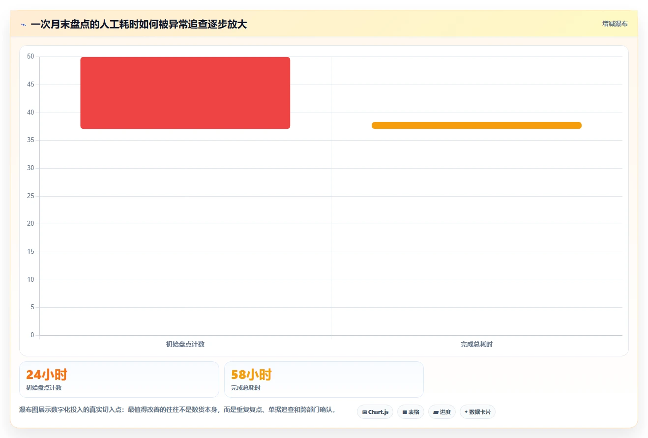Click the red 初始盘点计数 bar
Viewport: 648px width, 438px height.
pos(185,93)
